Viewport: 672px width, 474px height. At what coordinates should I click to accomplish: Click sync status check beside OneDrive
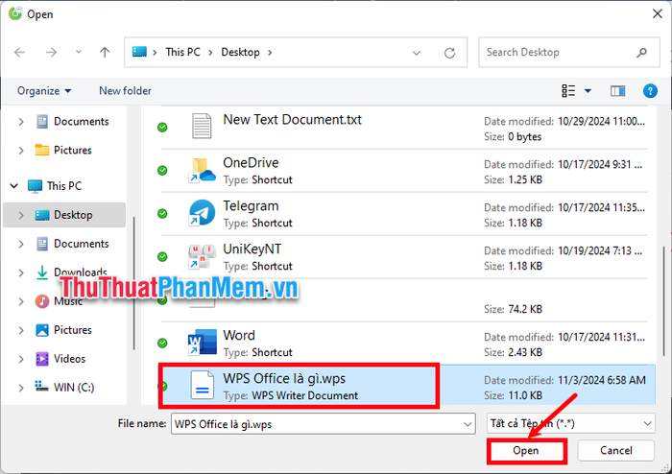pyautogui.click(x=162, y=171)
